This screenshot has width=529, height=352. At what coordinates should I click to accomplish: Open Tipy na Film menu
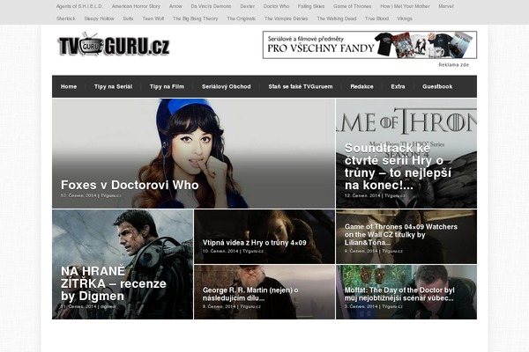click(167, 86)
